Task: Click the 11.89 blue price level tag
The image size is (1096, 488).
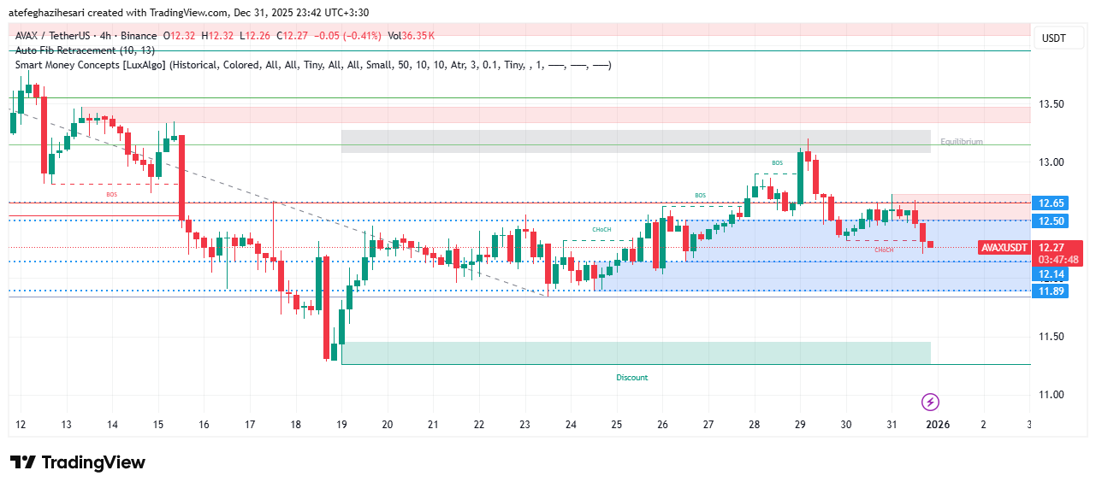Action: [1051, 291]
